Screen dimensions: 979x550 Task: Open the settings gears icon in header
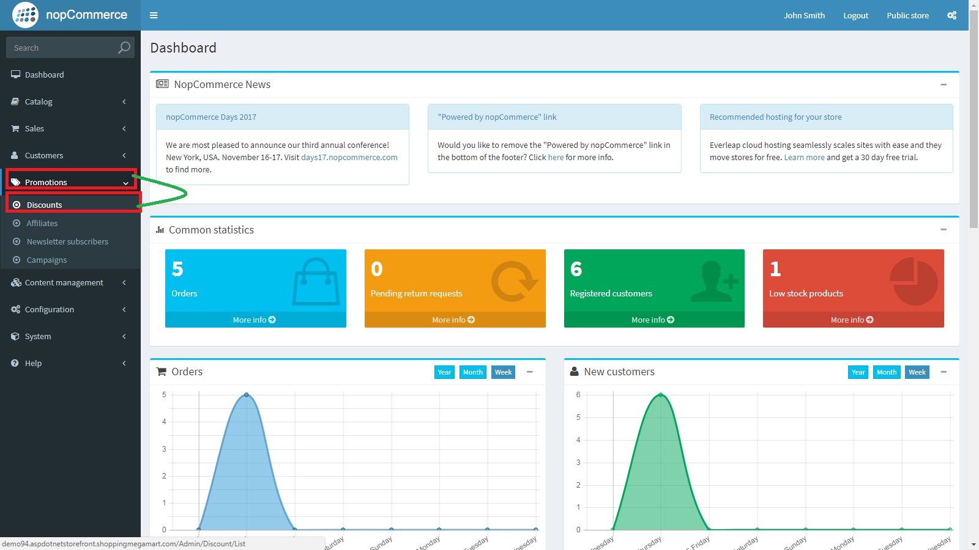click(x=951, y=15)
